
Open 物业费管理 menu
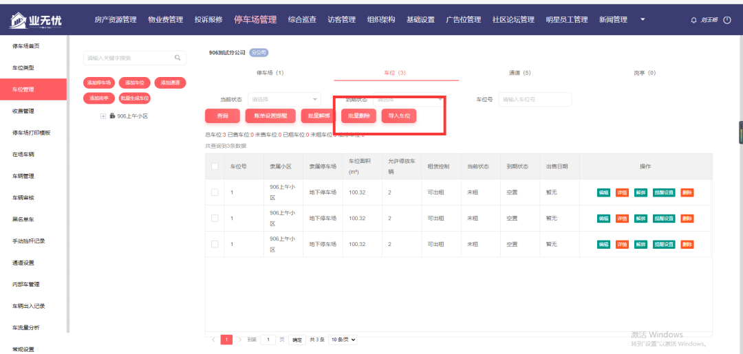[x=165, y=20]
